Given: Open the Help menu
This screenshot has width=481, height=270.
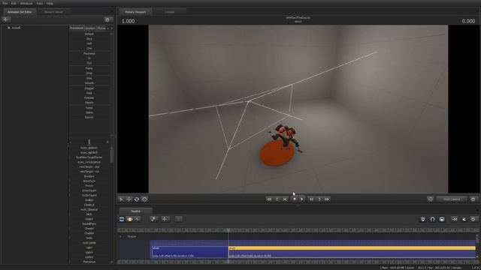Looking at the screenshot, I should click(x=50, y=3).
